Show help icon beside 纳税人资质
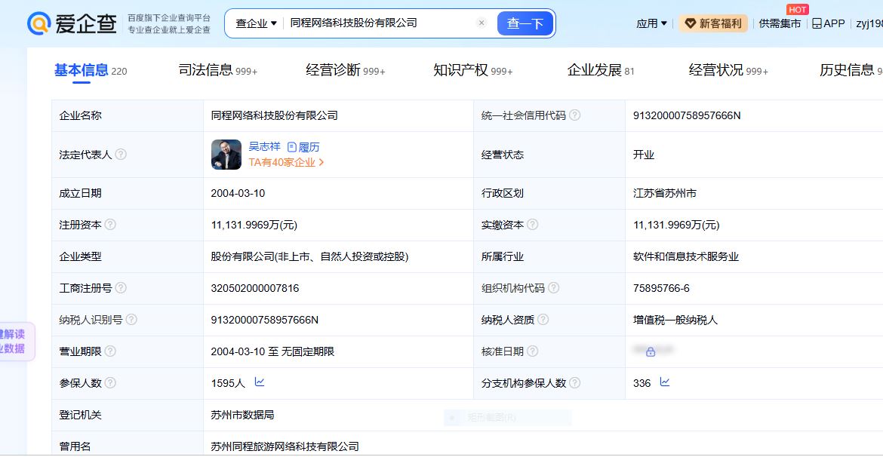Image resolution: width=883 pixels, height=457 pixels. click(x=543, y=320)
